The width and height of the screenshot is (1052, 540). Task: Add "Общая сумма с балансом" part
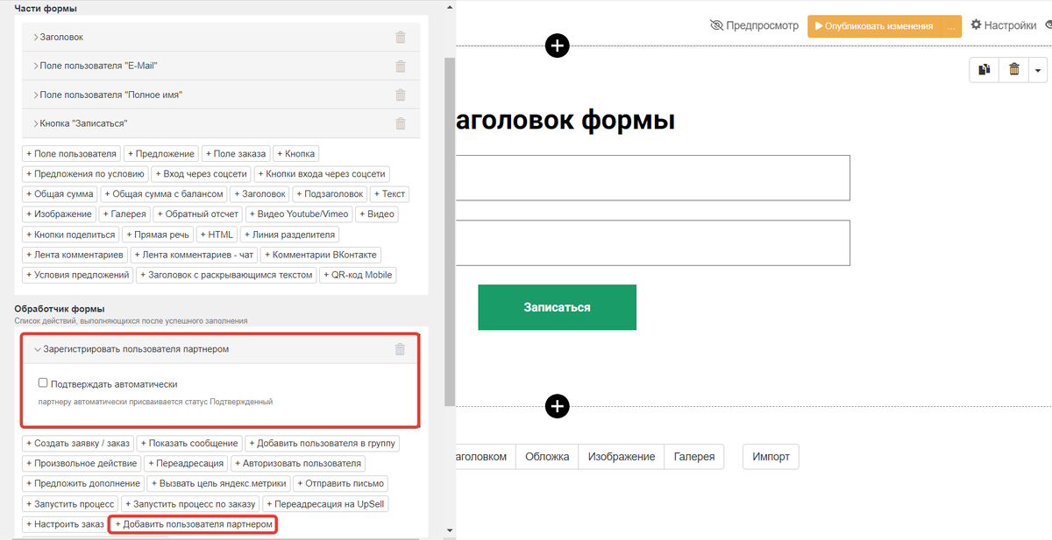[165, 194]
